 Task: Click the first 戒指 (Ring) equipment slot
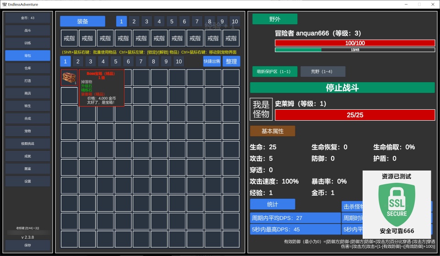69,38
